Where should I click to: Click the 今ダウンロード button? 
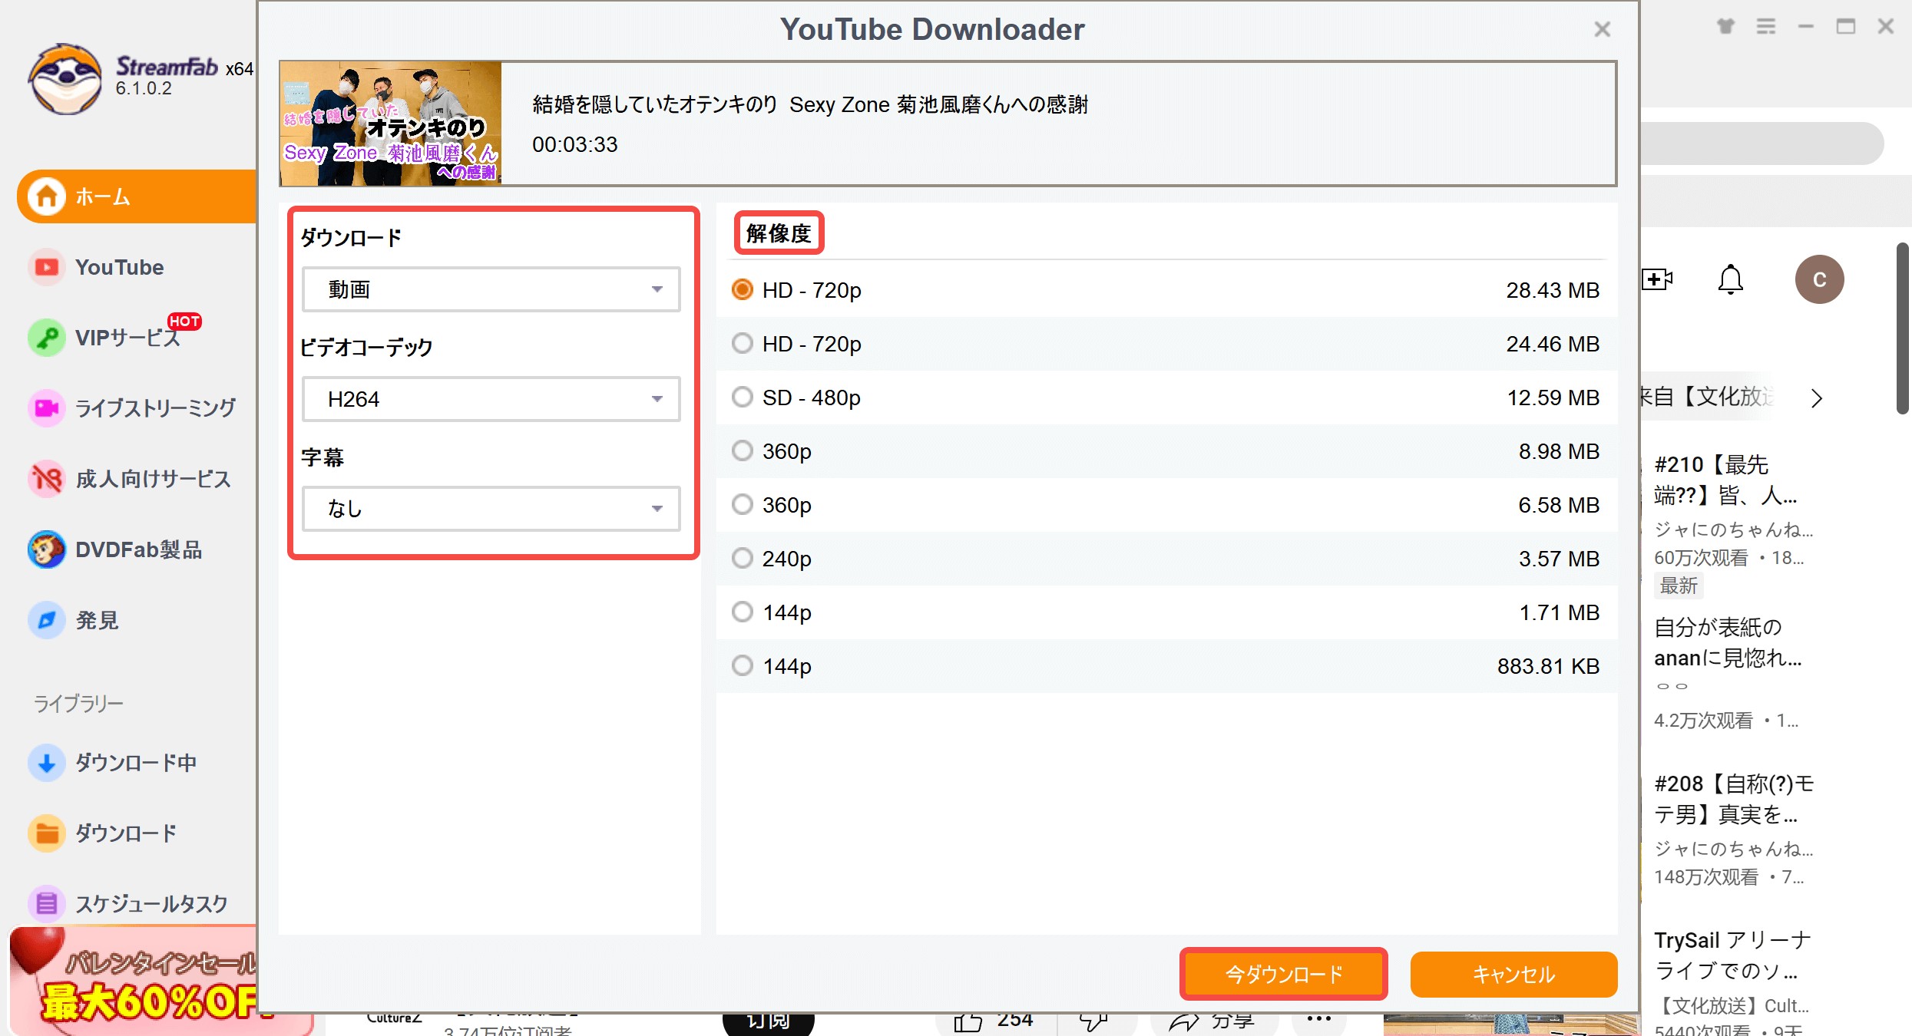(x=1284, y=974)
